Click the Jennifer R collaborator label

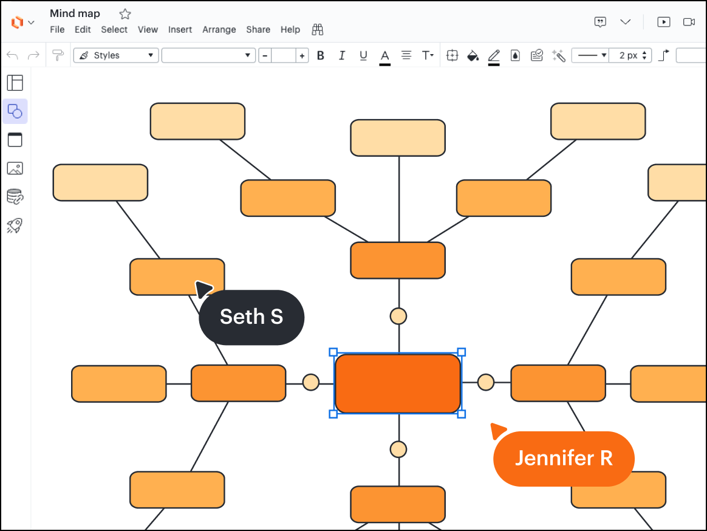point(564,458)
